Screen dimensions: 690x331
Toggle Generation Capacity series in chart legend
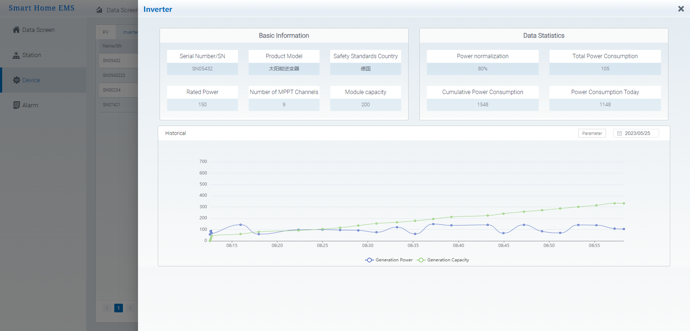coord(443,260)
